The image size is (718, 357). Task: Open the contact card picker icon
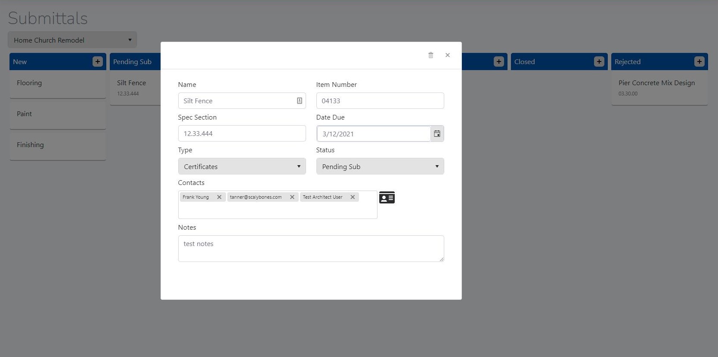[x=387, y=198]
